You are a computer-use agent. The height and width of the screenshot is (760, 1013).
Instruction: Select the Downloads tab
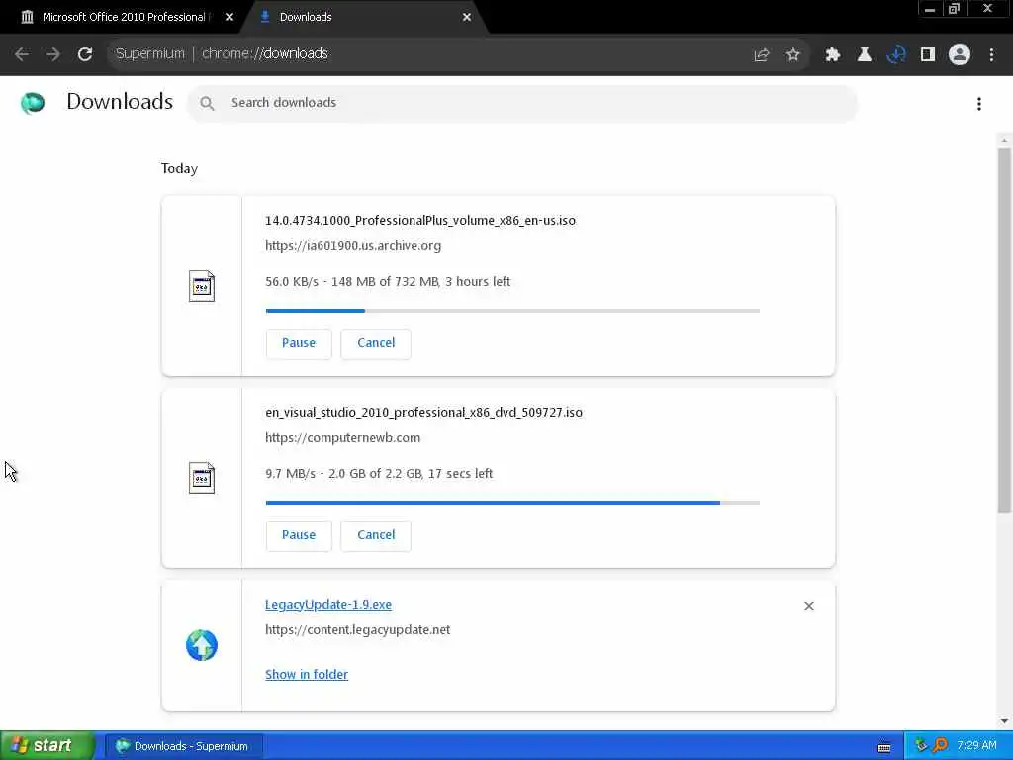(x=362, y=17)
